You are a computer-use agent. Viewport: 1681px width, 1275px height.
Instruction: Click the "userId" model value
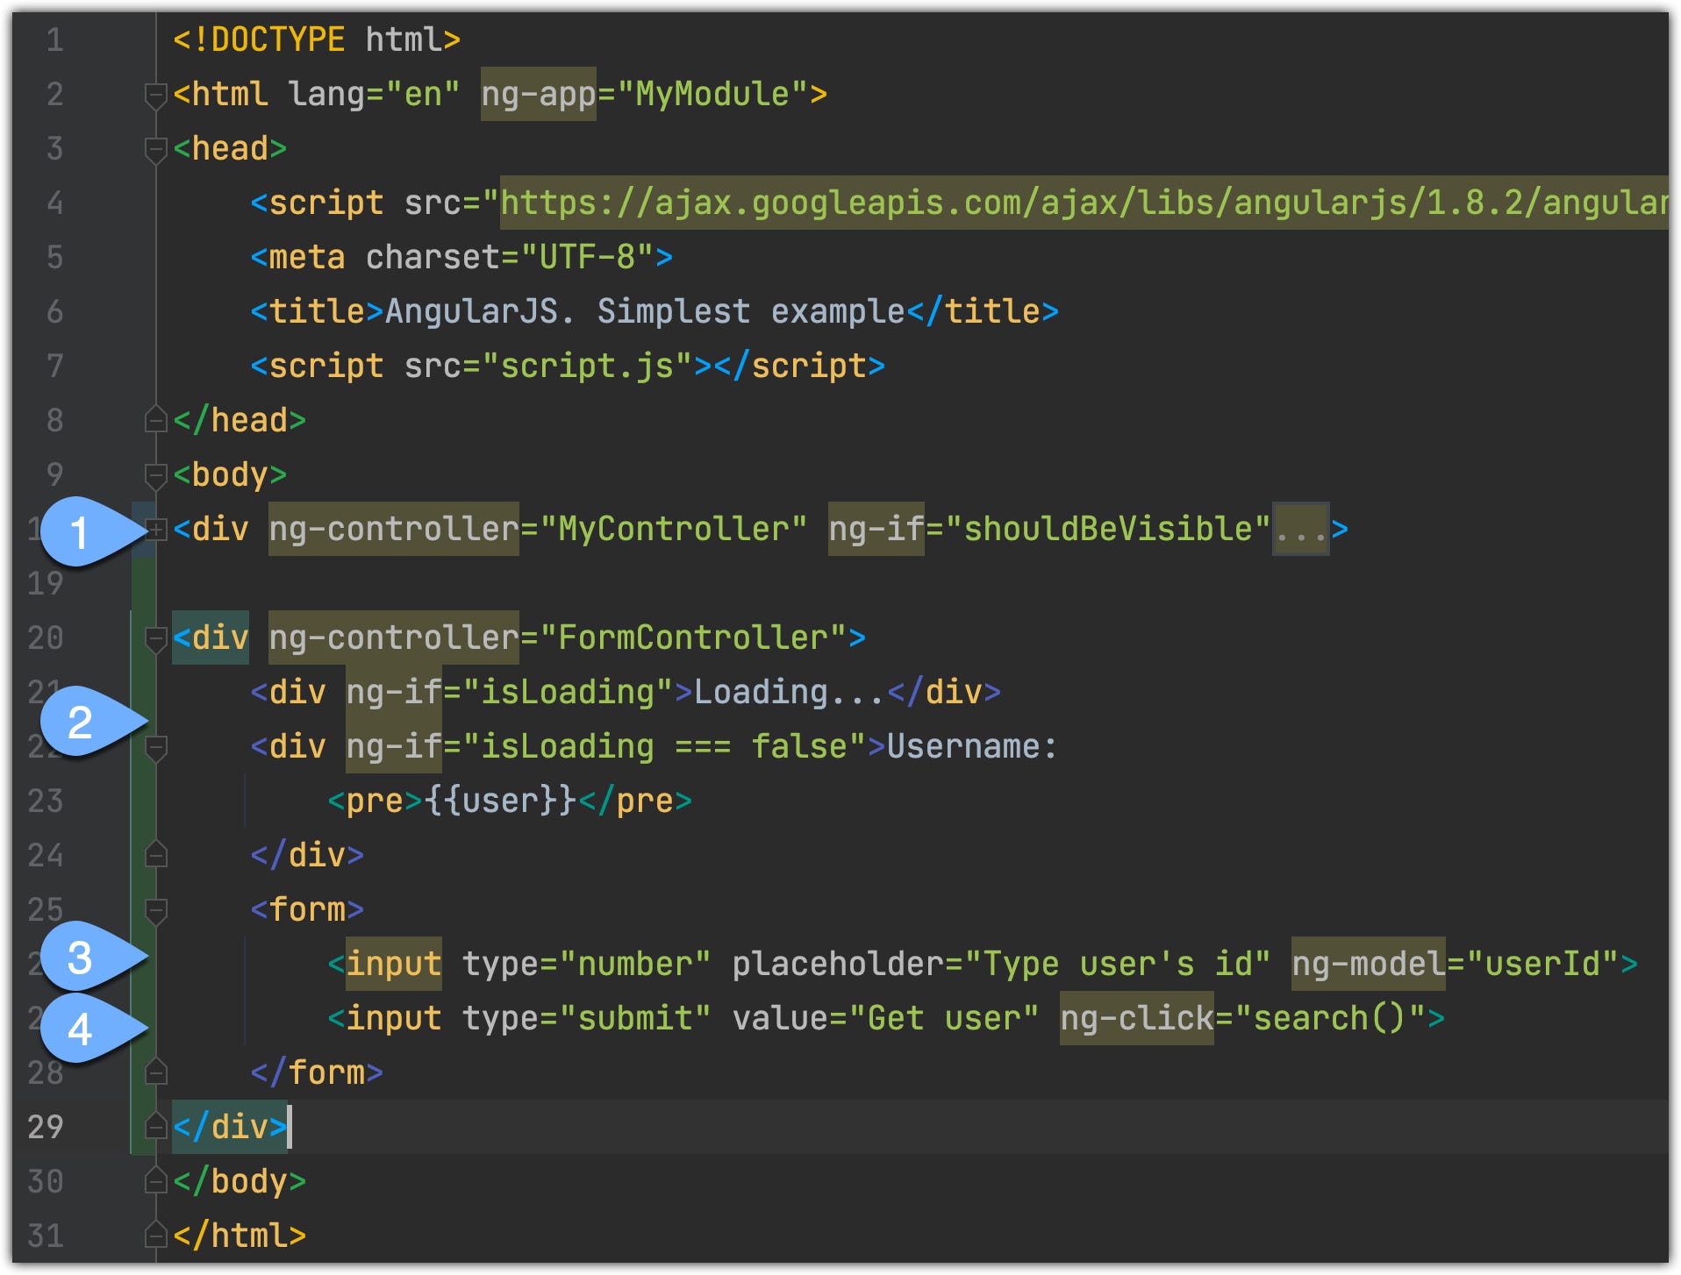coord(1542,965)
